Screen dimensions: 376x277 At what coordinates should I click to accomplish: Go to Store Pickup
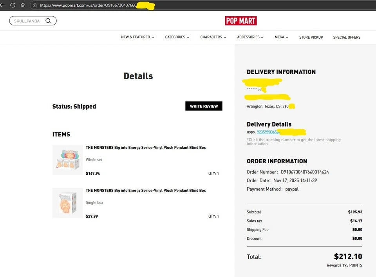tap(311, 37)
